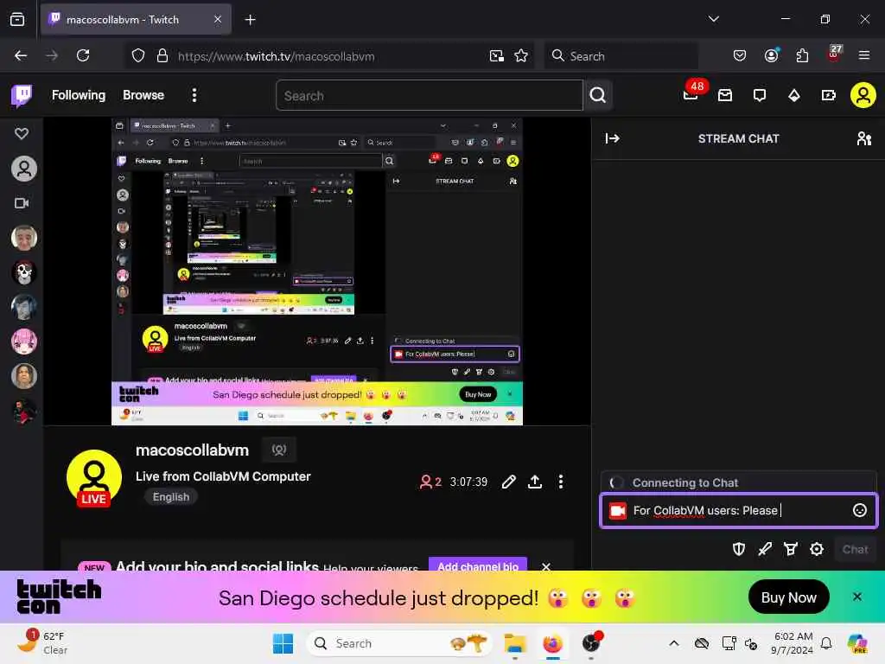Image resolution: width=885 pixels, height=664 pixels.
Task: Click the STREAM CHAT header
Action: point(738,138)
